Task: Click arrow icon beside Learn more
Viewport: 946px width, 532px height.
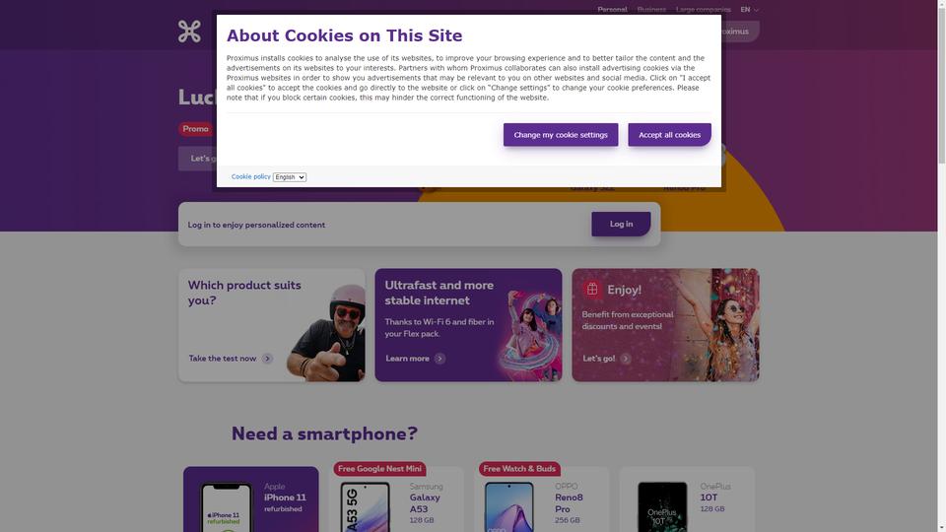Action: pyautogui.click(x=439, y=359)
